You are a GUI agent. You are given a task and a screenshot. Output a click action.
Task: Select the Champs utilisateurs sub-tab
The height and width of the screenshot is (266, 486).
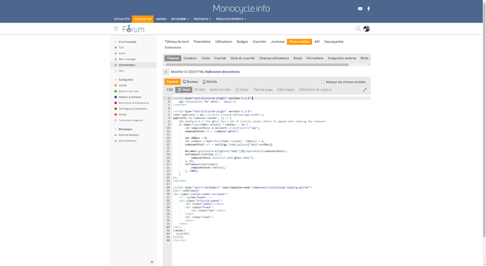coord(274,58)
